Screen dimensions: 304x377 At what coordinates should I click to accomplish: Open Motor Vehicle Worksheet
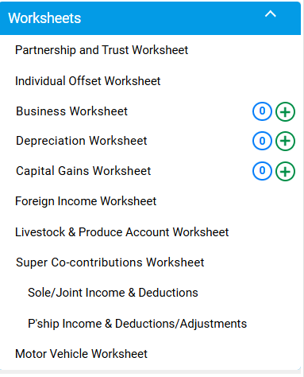tap(81, 354)
